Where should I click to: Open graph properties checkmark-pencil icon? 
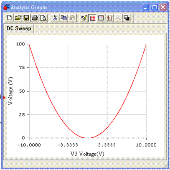click(84, 18)
